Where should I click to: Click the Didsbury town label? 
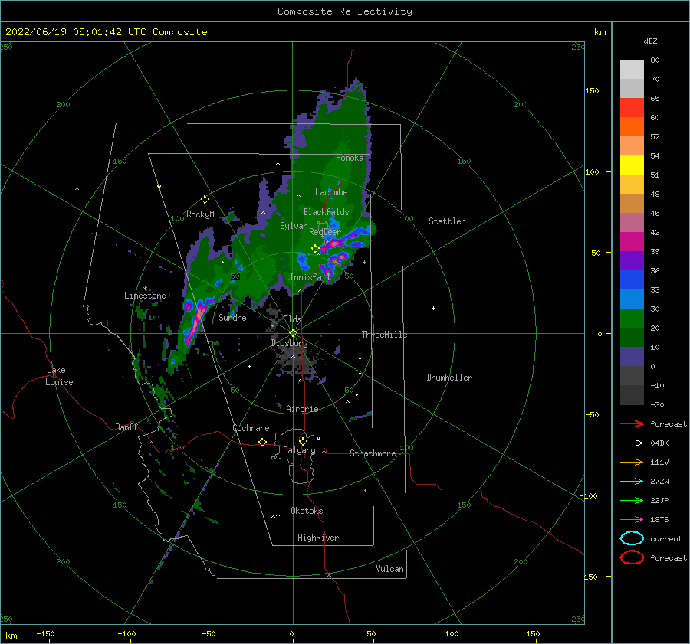(290, 343)
